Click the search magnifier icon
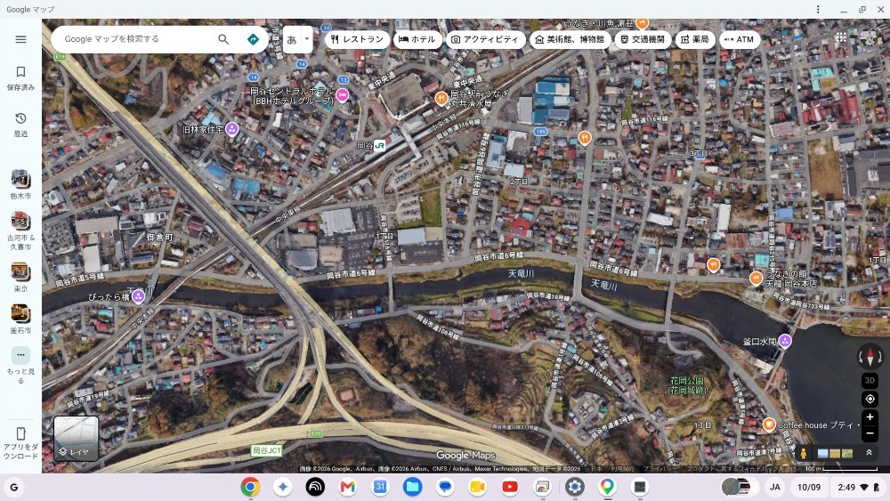This screenshot has height=501, width=890. (x=223, y=39)
